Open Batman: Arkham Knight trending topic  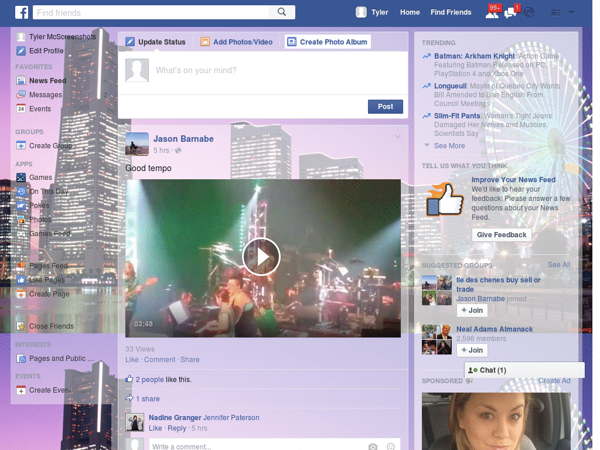tap(475, 56)
